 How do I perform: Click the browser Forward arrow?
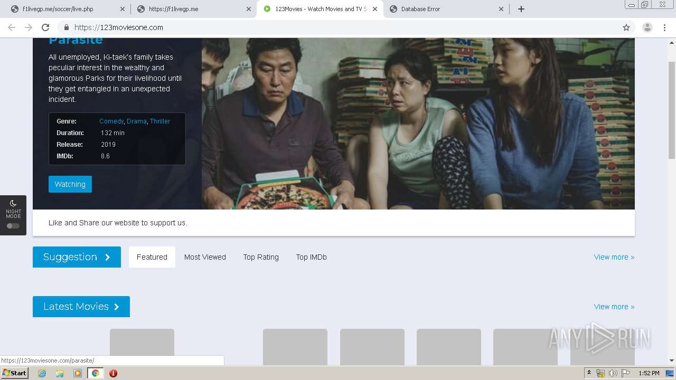click(x=29, y=27)
